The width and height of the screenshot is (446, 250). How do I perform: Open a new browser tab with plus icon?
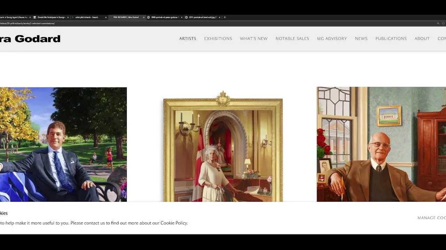point(225,17)
